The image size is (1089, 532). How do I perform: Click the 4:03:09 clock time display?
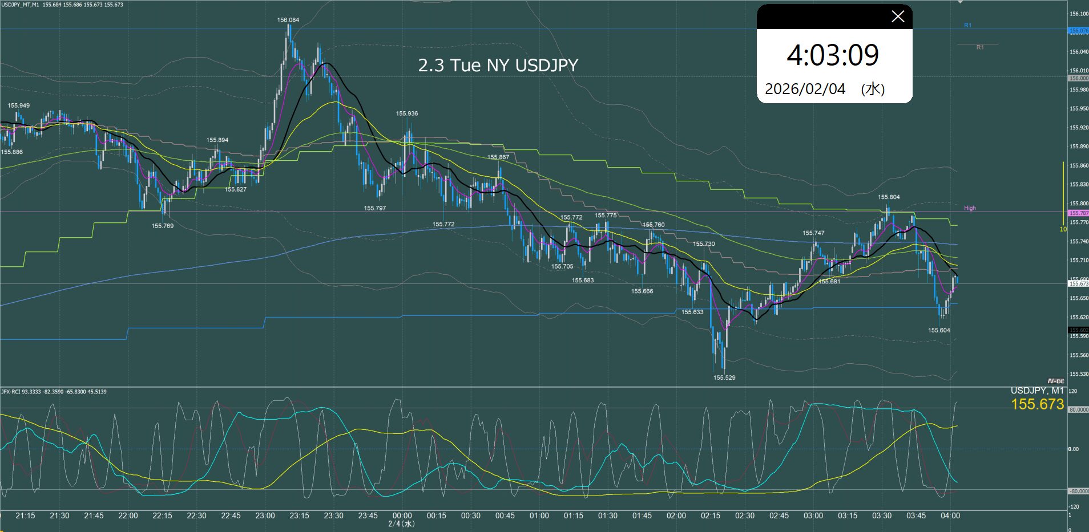tap(833, 55)
